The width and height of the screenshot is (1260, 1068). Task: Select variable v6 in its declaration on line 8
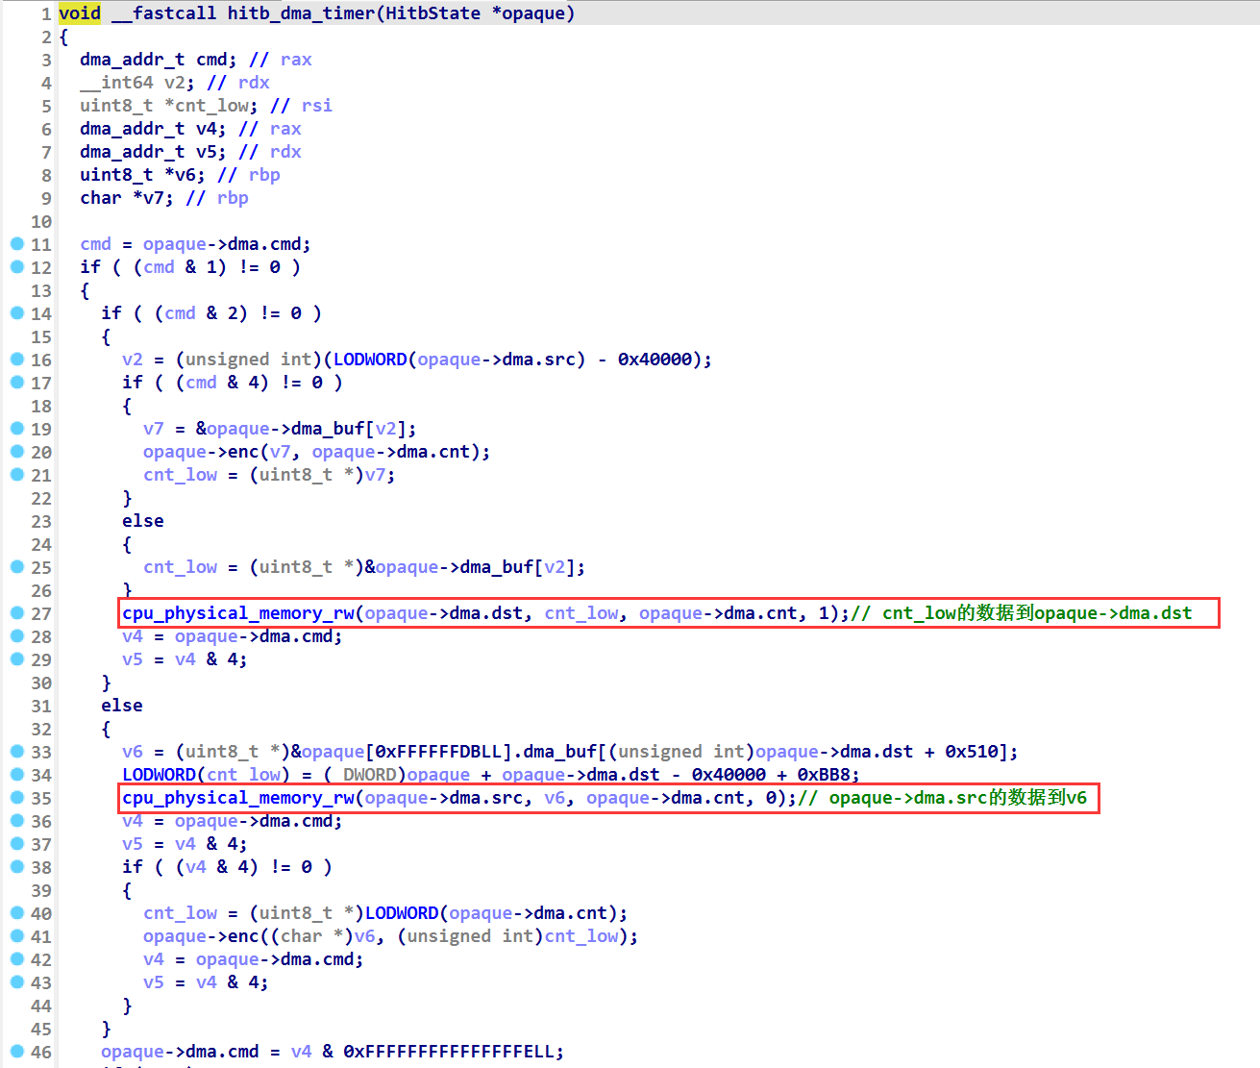click(x=185, y=175)
